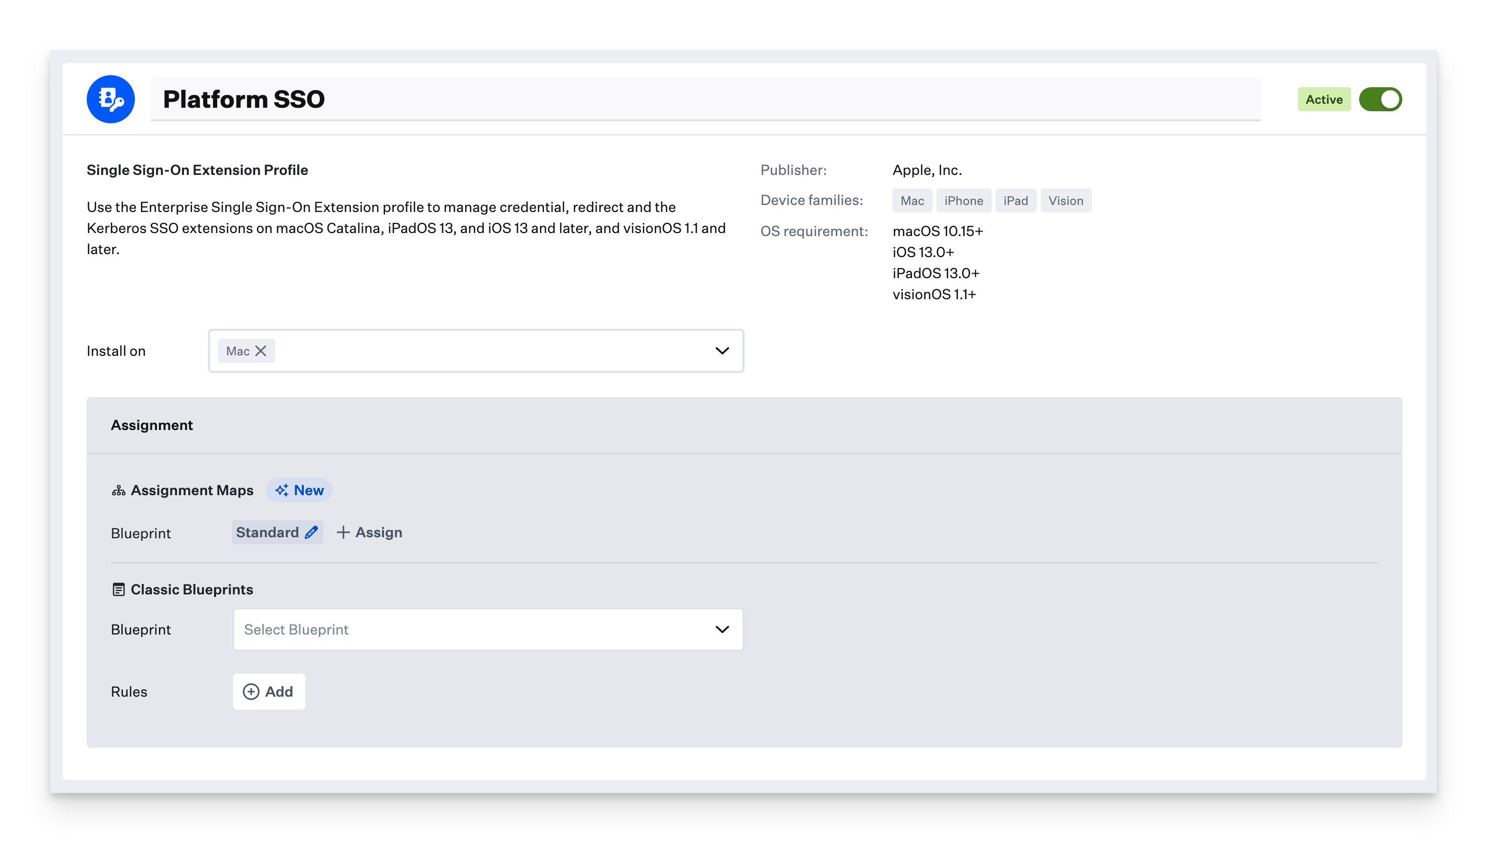Remove the Mac tag with X icon
The width and height of the screenshot is (1487, 843).
tap(261, 351)
